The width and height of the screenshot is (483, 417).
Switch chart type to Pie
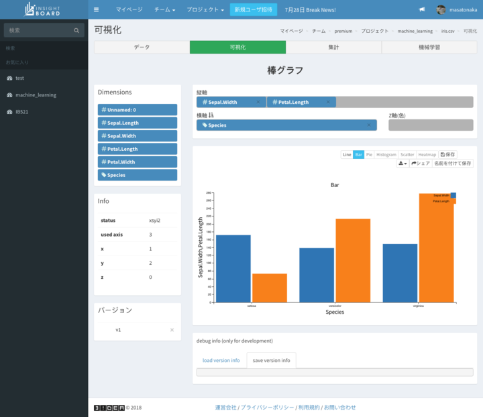[x=369, y=154]
